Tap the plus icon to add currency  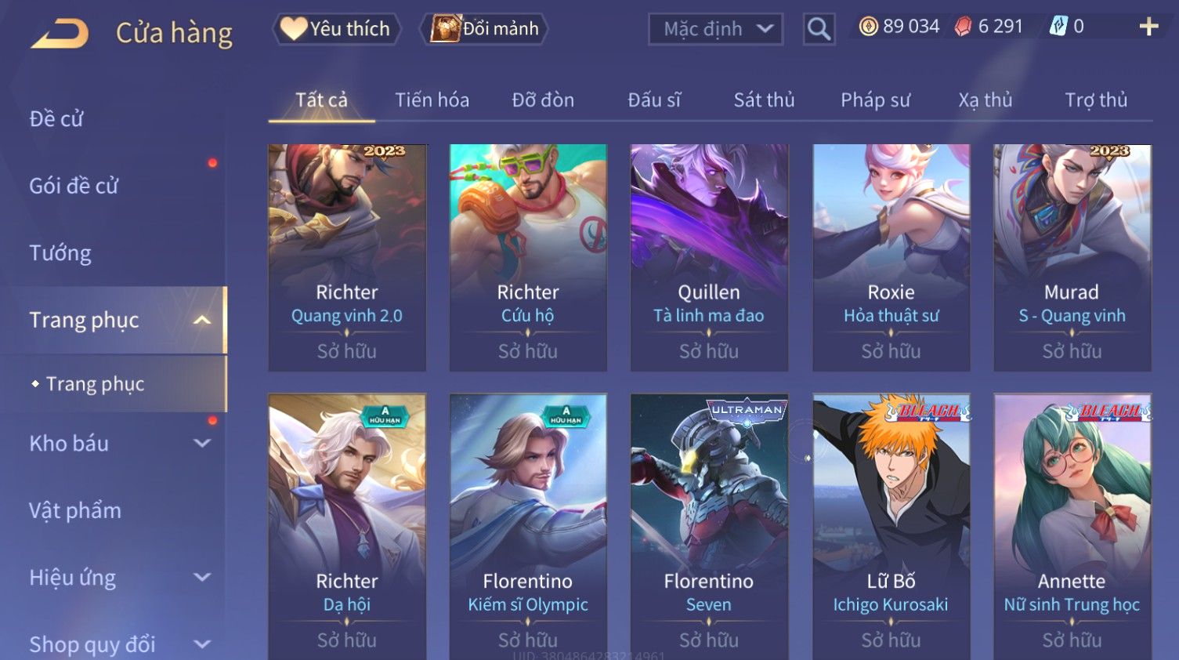coord(1148,27)
